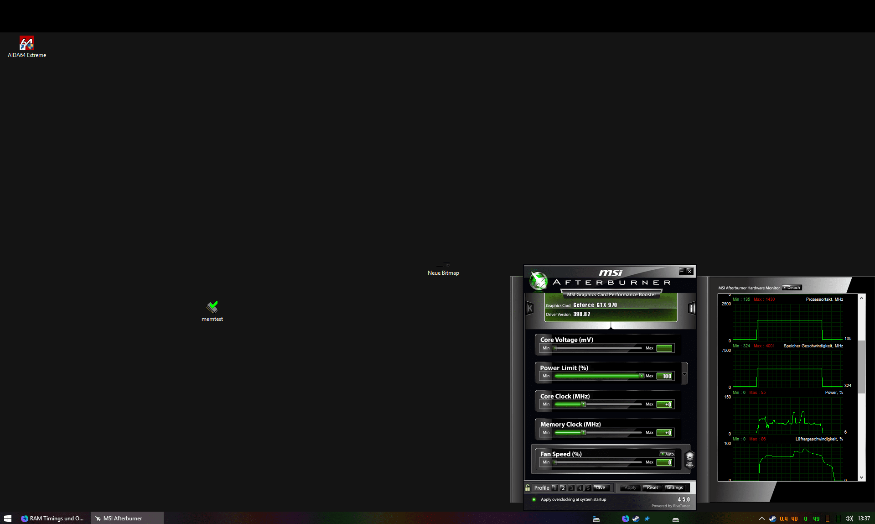Click the Fan Speed value field
This screenshot has width=875, height=524.
point(664,462)
